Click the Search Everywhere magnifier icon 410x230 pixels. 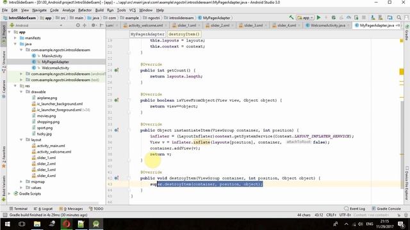(x=398, y=17)
